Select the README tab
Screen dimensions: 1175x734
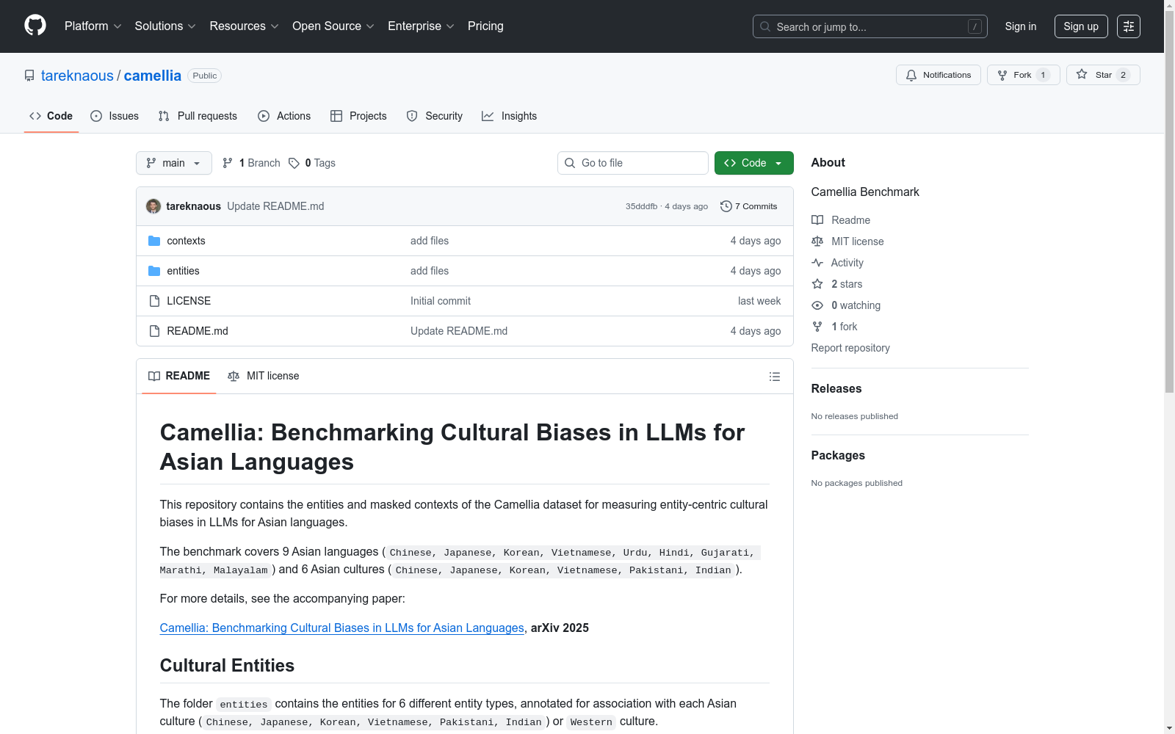coord(179,376)
